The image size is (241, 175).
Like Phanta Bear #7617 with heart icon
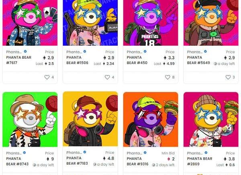pos(47,77)
